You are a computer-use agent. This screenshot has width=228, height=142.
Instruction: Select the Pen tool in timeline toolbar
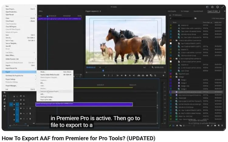[5, 99]
